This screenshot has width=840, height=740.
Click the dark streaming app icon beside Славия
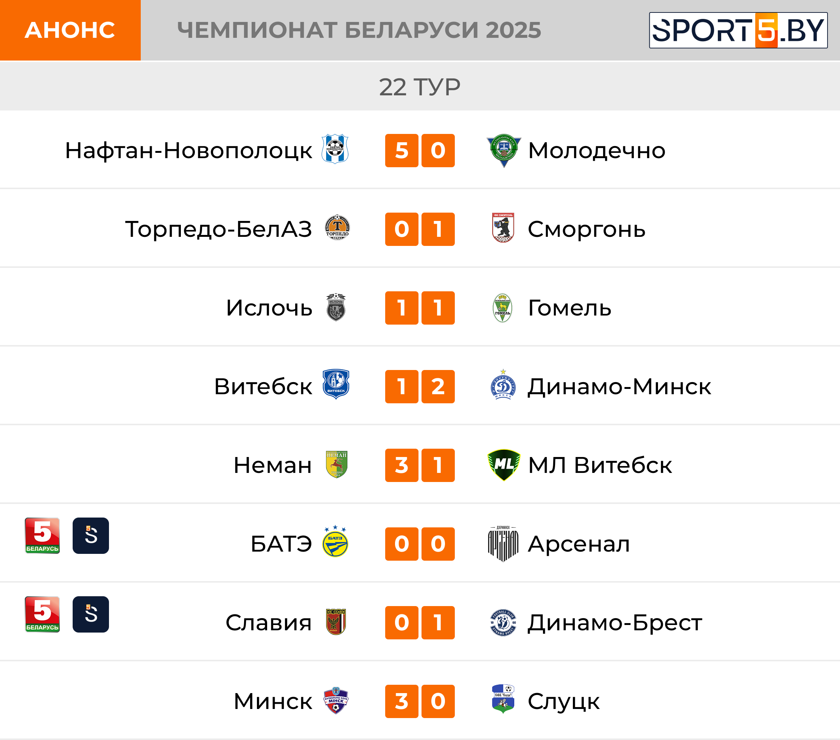pos(91,614)
